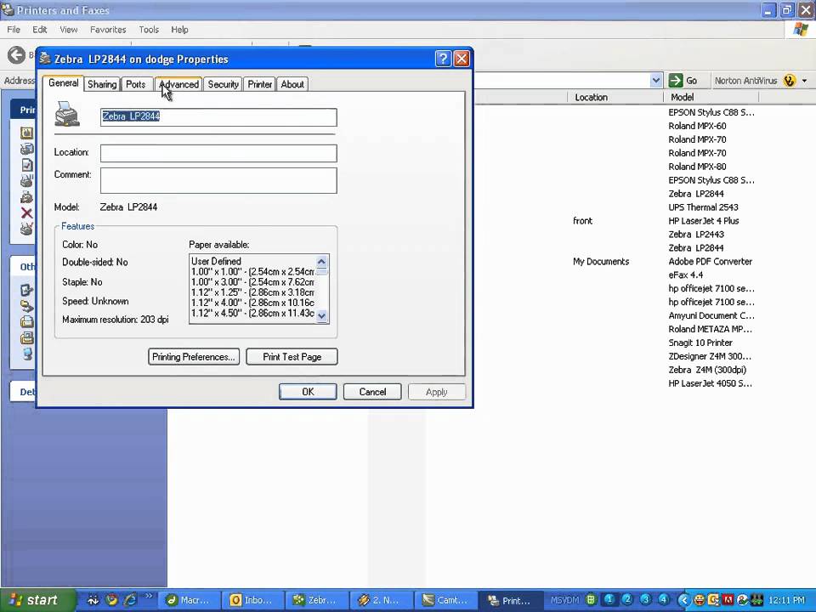
Task: Switch to virtual desktop 1 in taskbar
Action: click(609, 599)
